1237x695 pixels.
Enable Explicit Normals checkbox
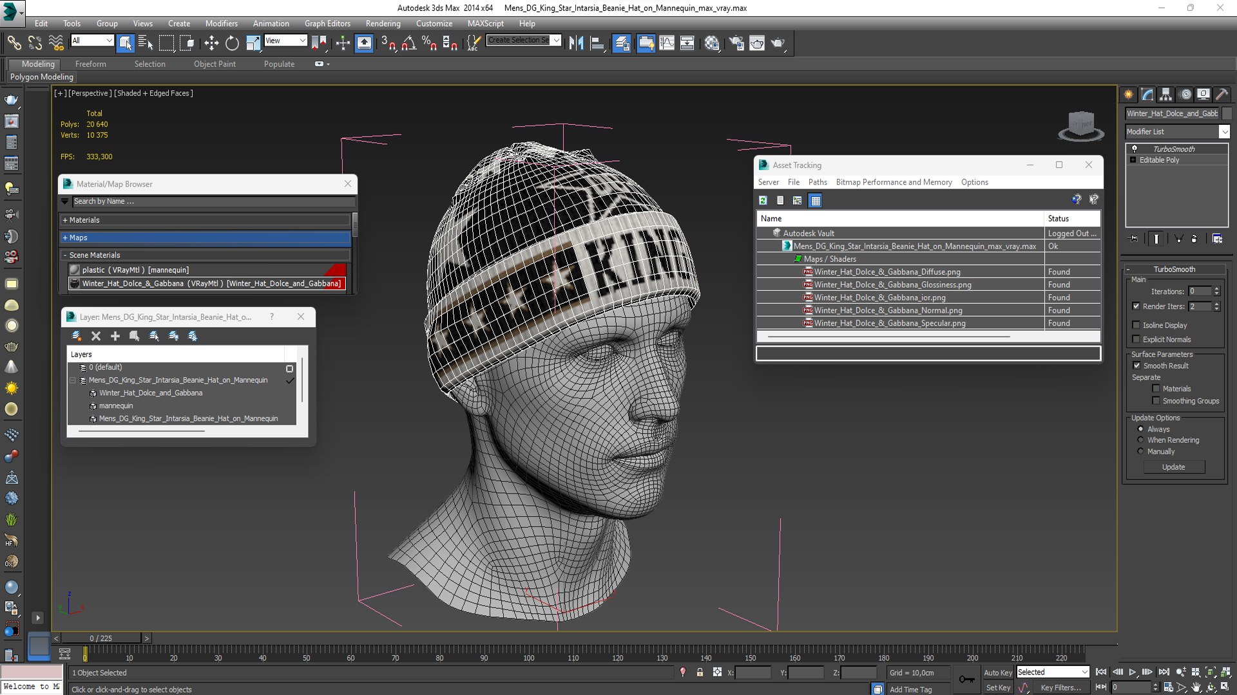[x=1136, y=339]
